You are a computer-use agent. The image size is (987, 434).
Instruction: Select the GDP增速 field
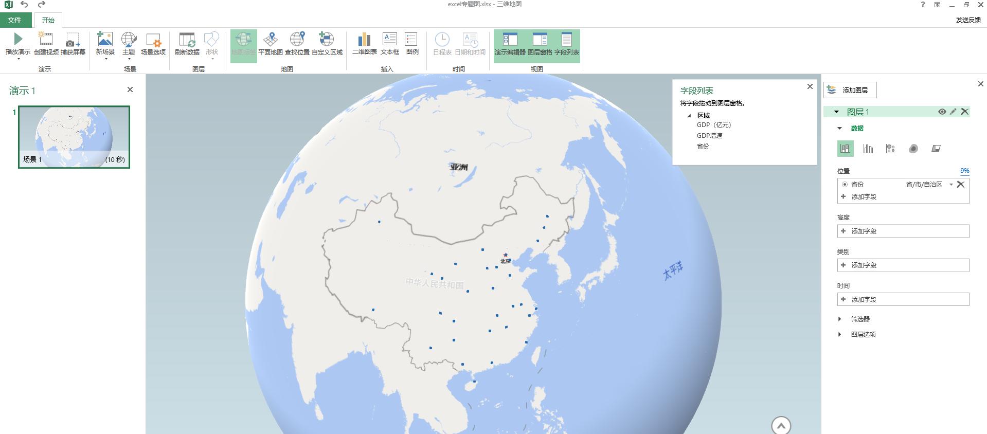[x=710, y=136]
